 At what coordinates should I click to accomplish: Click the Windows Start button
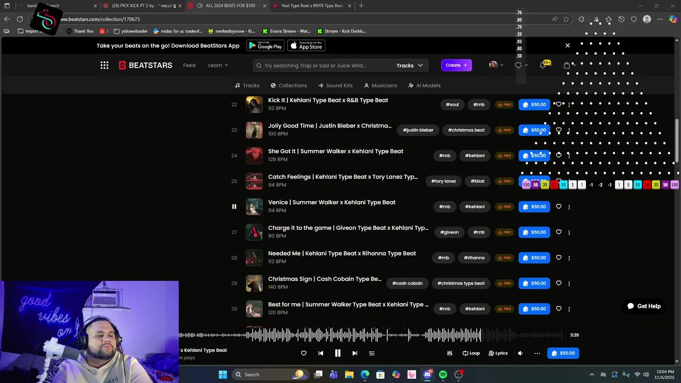222,374
